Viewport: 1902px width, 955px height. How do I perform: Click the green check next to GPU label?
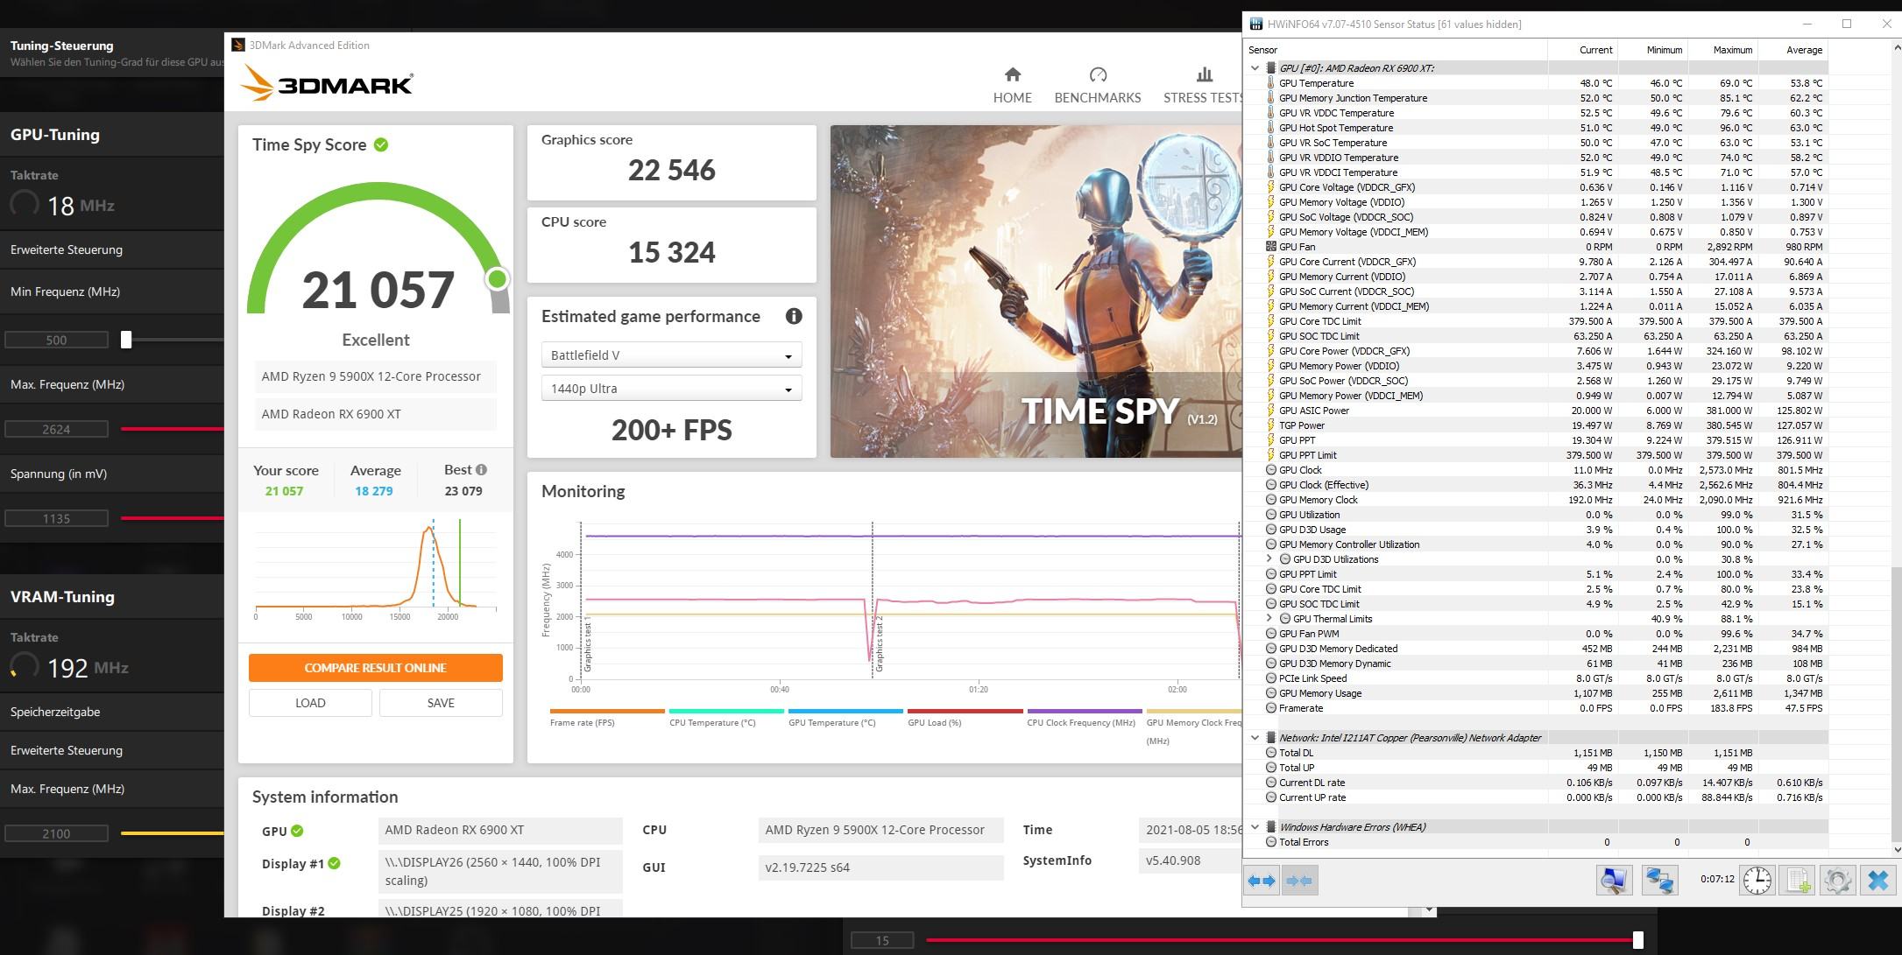[x=297, y=831]
